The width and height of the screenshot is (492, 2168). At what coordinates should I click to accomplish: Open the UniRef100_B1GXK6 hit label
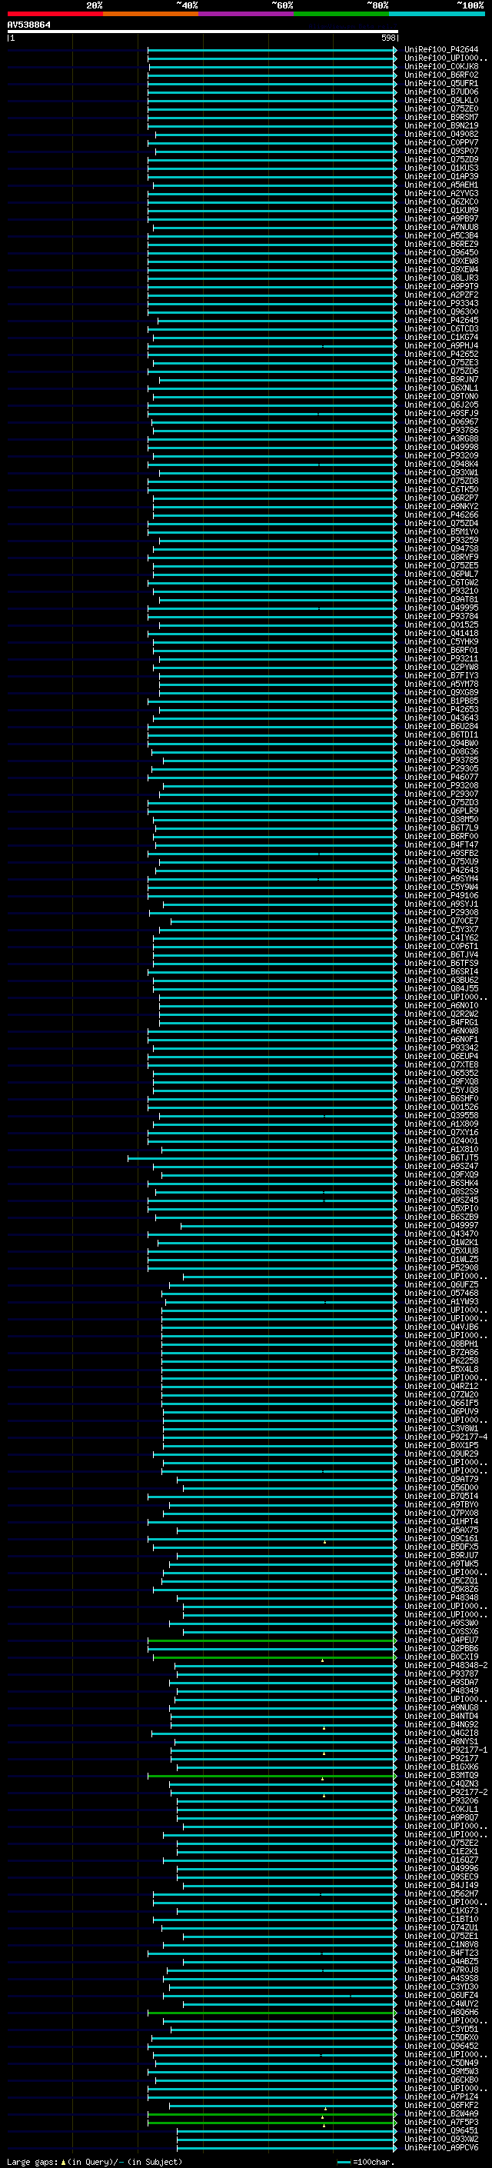click(441, 1767)
